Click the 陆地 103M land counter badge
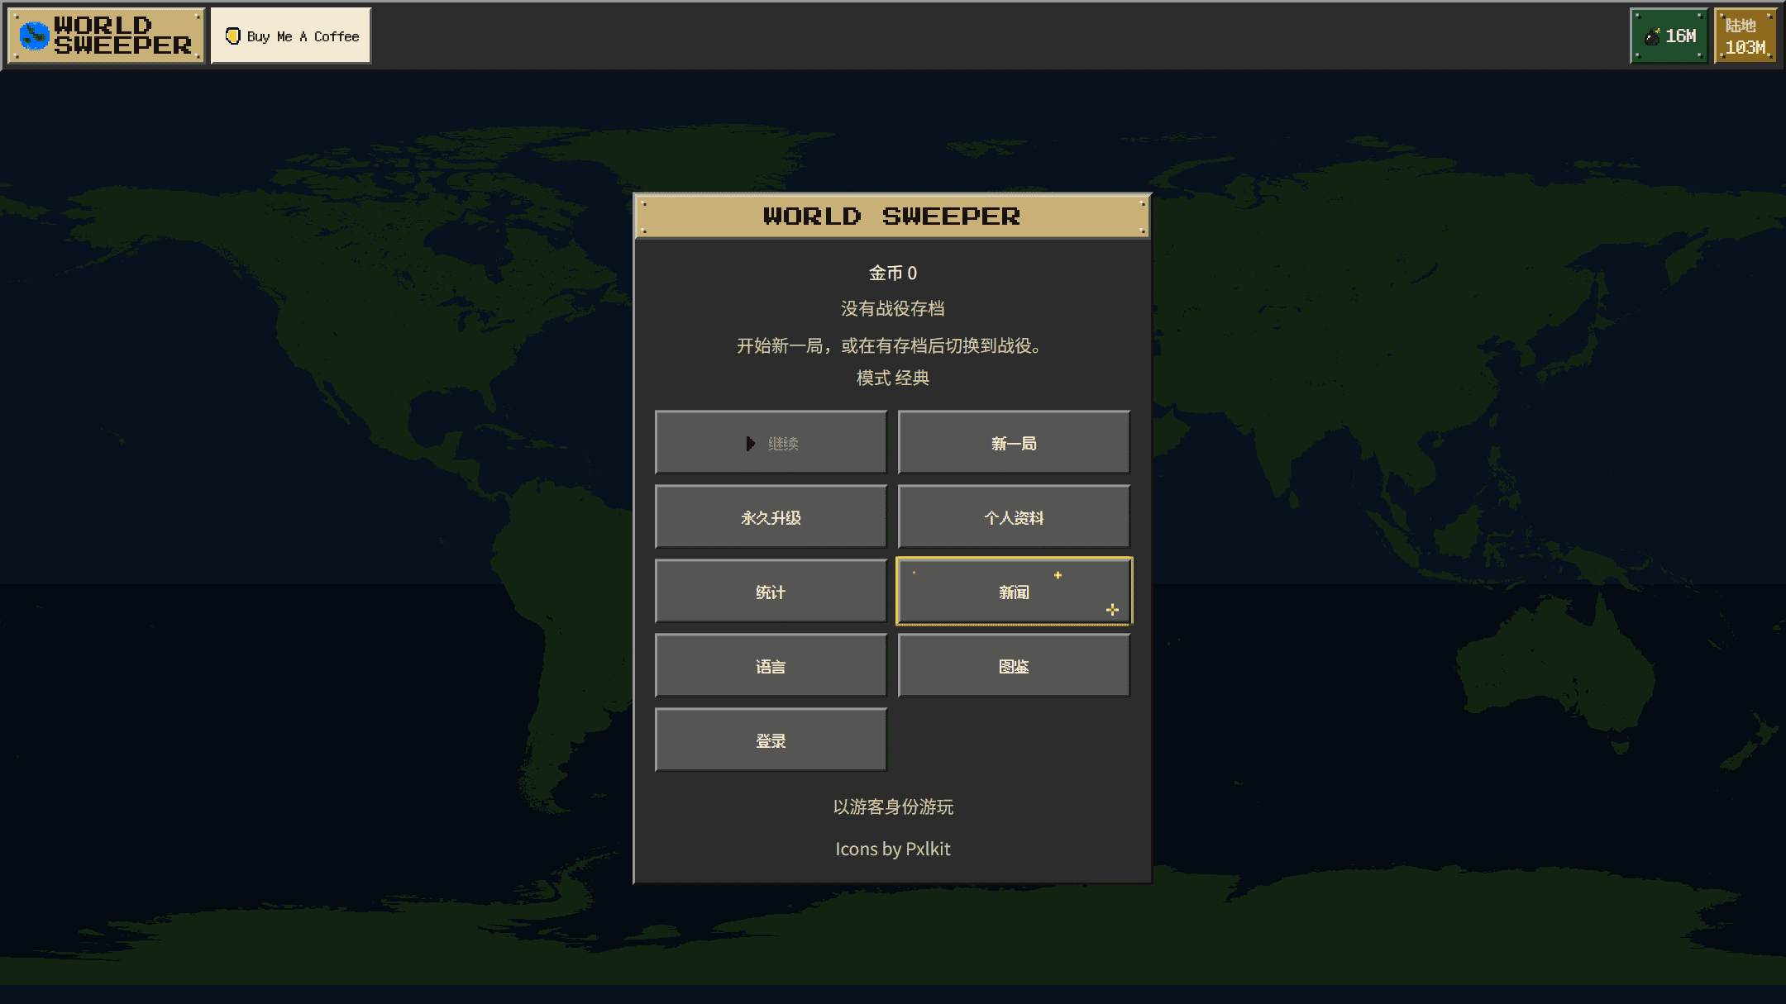 pyautogui.click(x=1745, y=36)
